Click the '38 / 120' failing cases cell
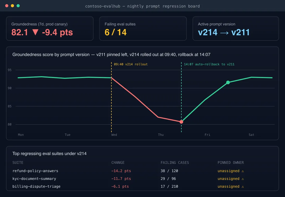Image resolution: width=285 pixels, height=197 pixels. point(169,171)
